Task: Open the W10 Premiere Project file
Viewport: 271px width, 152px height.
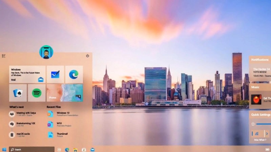Action: pyautogui.click(x=63, y=124)
